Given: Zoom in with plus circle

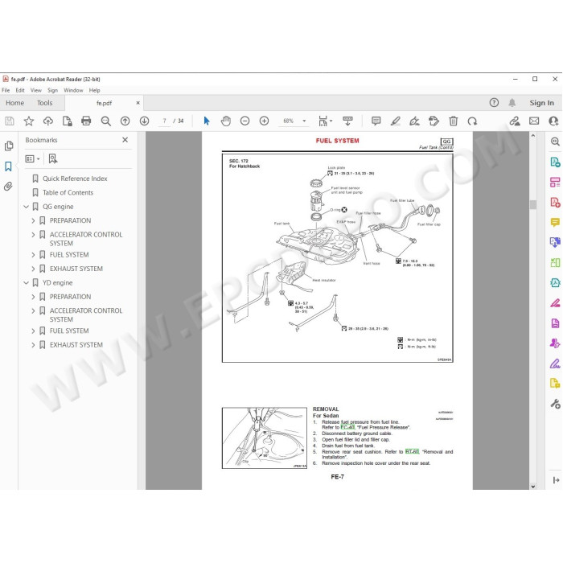Looking at the screenshot, I should coord(265,121).
